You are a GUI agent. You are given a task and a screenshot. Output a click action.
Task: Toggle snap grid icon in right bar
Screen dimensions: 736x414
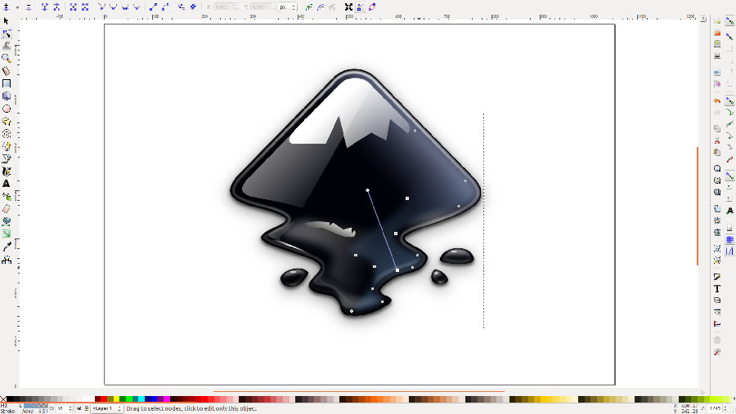pos(729,239)
